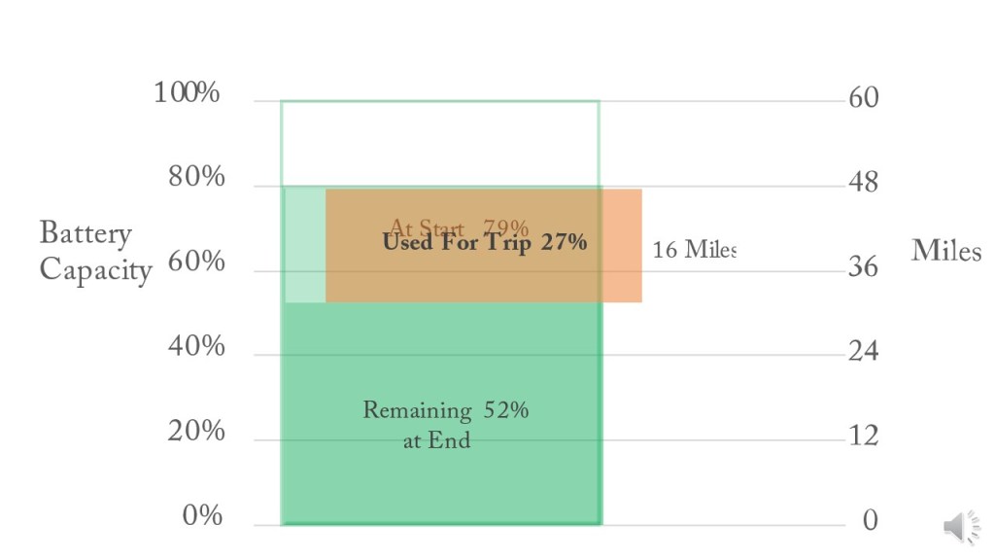Screen dimensions: 995x560
Task: Click the 40% axis label
Action: pyautogui.click(x=195, y=346)
